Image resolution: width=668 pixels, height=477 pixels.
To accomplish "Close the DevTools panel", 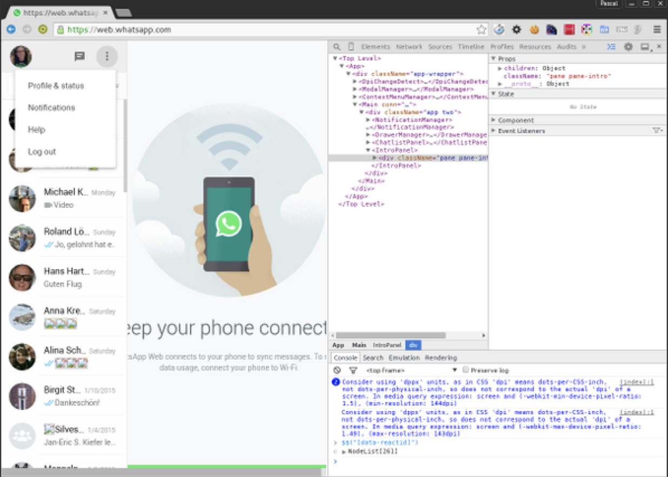I will click(x=659, y=47).
